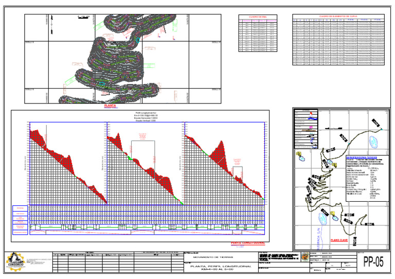The image size is (395, 279).
Task: Click the red PLANTA label under plan view
Action: pos(110,106)
